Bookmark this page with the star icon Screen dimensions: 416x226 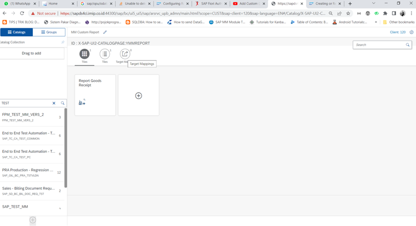pyautogui.click(x=348, y=13)
